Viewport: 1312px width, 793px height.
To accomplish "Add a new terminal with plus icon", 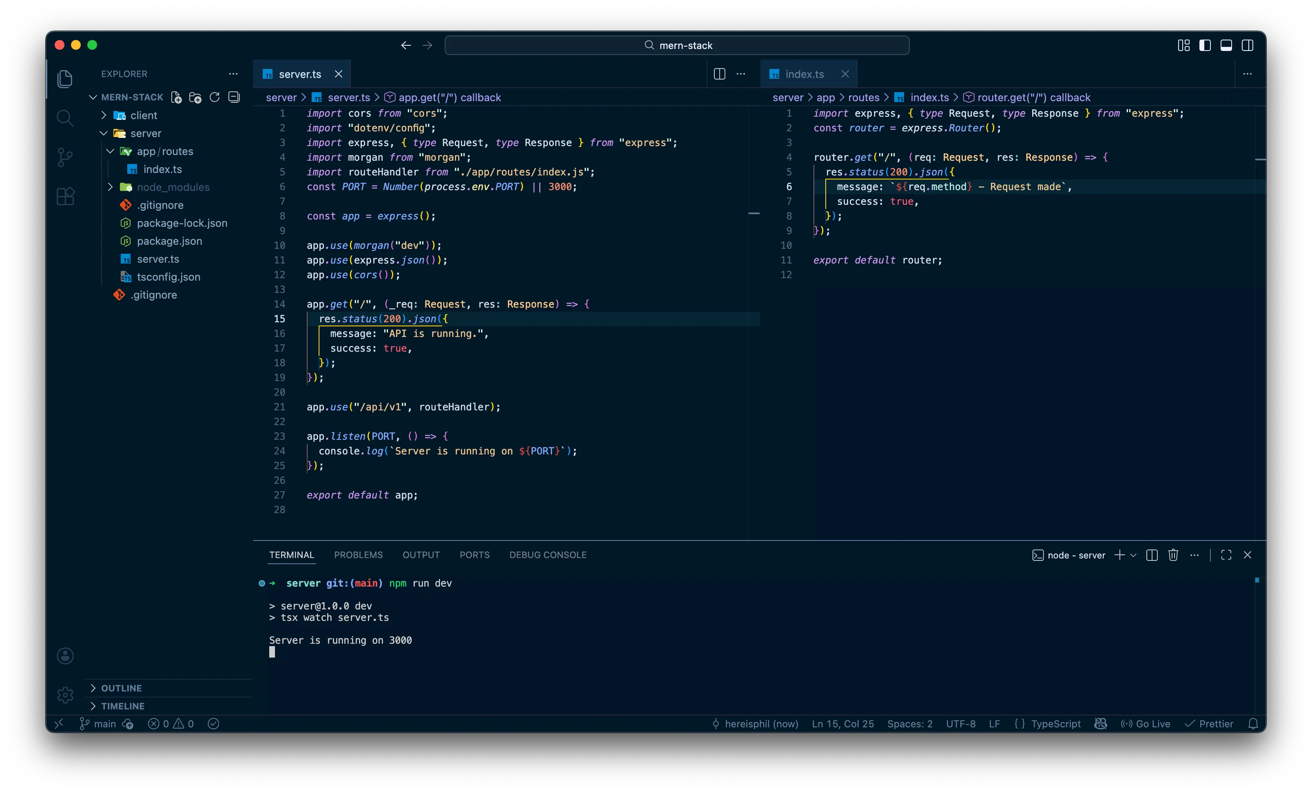I will pos(1119,555).
